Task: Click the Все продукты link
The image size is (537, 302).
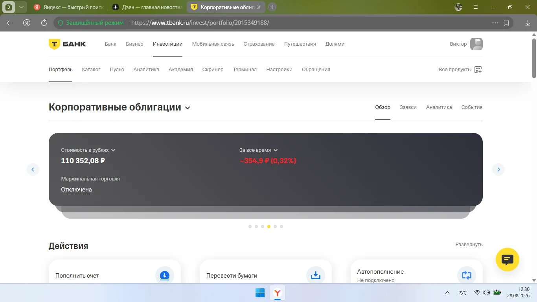Action: (x=455, y=70)
